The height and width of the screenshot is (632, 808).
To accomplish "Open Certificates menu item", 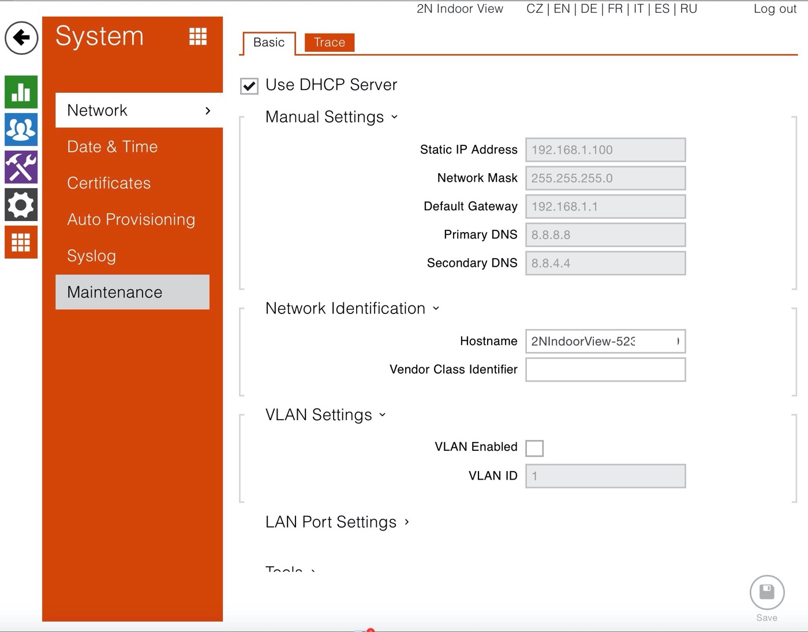I will coord(109,183).
